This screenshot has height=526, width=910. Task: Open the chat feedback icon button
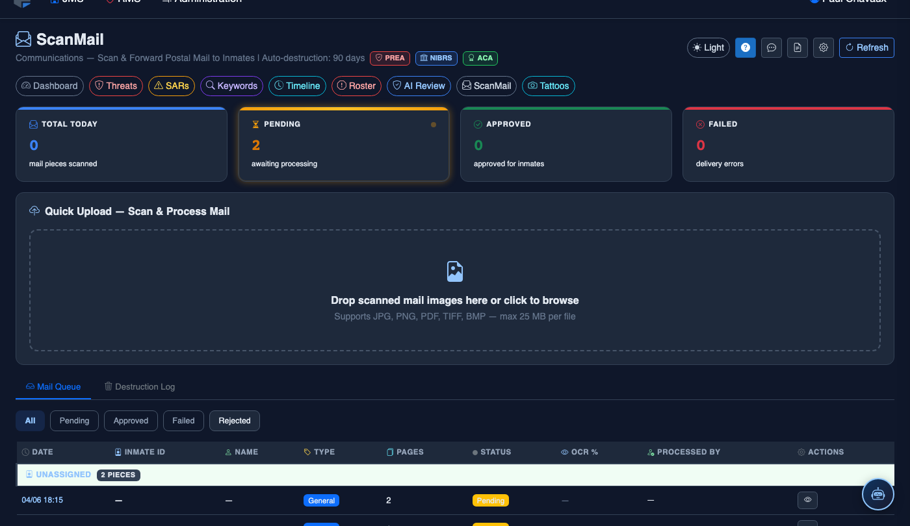coord(772,47)
